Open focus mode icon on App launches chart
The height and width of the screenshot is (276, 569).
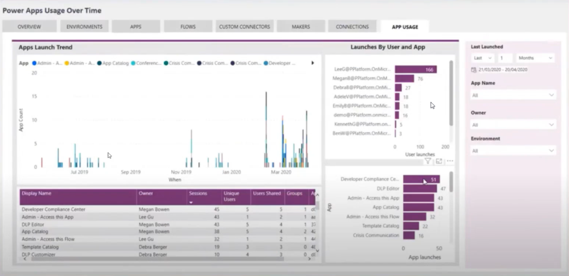[439, 161]
